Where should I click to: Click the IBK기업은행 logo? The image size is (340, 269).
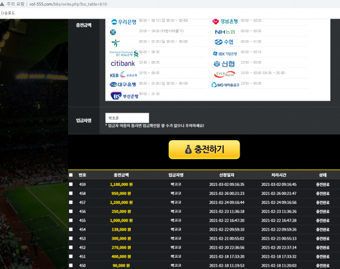225,54
